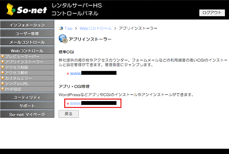Click the home icon in the breadcrumb
Viewport: 229px width, 154px height.
point(61,28)
